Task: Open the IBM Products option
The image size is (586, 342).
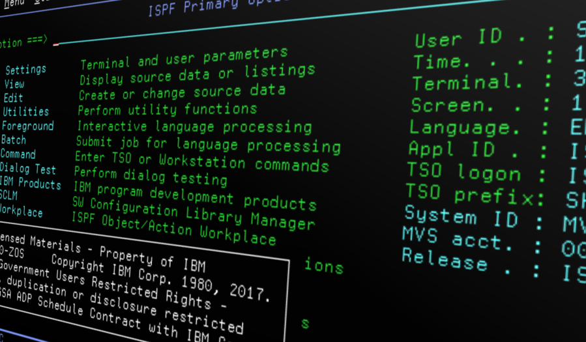Action: coord(30,184)
